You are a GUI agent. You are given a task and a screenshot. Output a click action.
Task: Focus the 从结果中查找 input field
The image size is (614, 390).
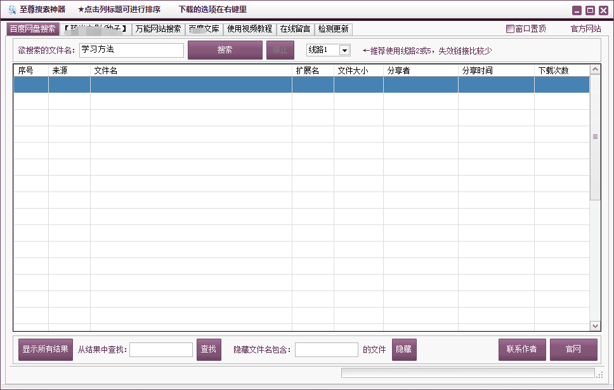(161, 349)
